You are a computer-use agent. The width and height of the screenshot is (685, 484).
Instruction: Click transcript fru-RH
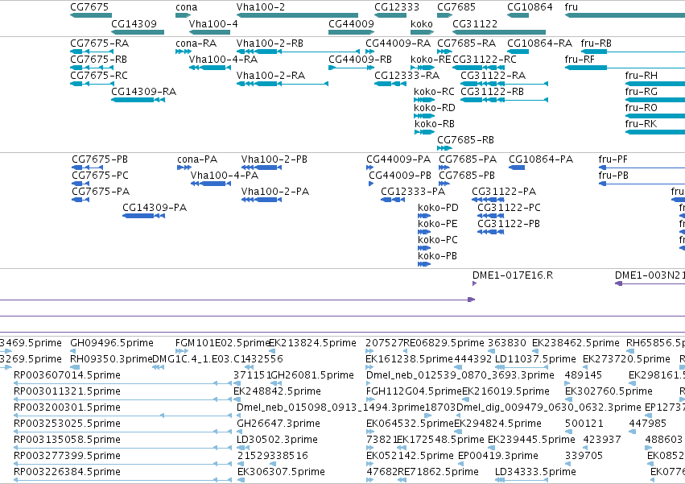click(655, 84)
